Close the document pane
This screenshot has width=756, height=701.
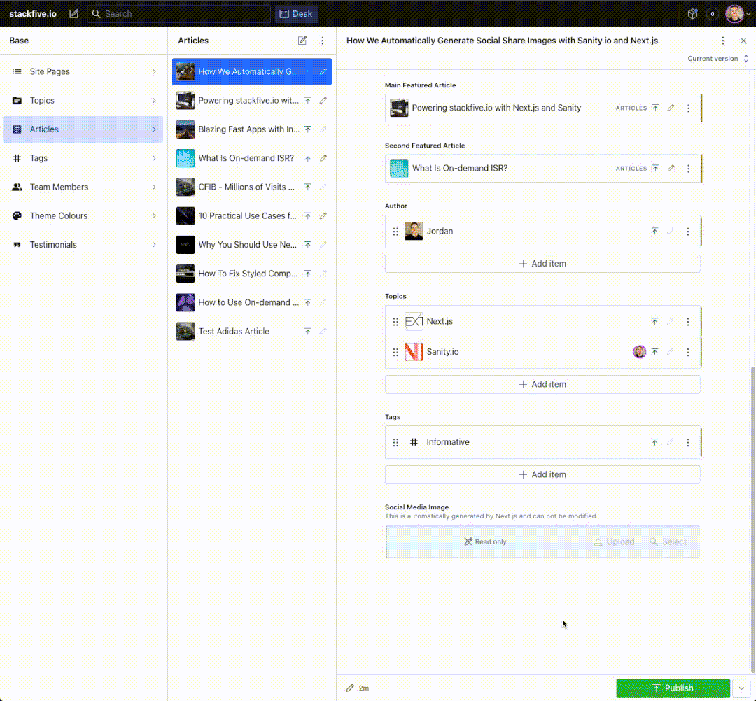[x=743, y=41]
